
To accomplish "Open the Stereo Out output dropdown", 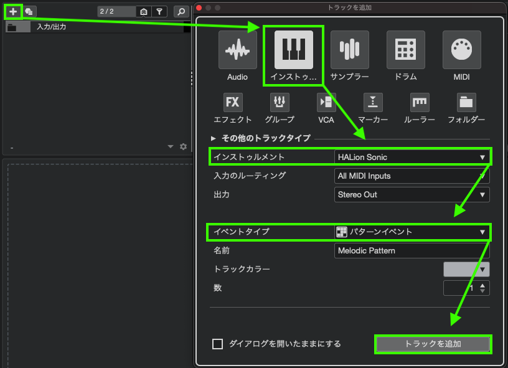I will click(412, 195).
